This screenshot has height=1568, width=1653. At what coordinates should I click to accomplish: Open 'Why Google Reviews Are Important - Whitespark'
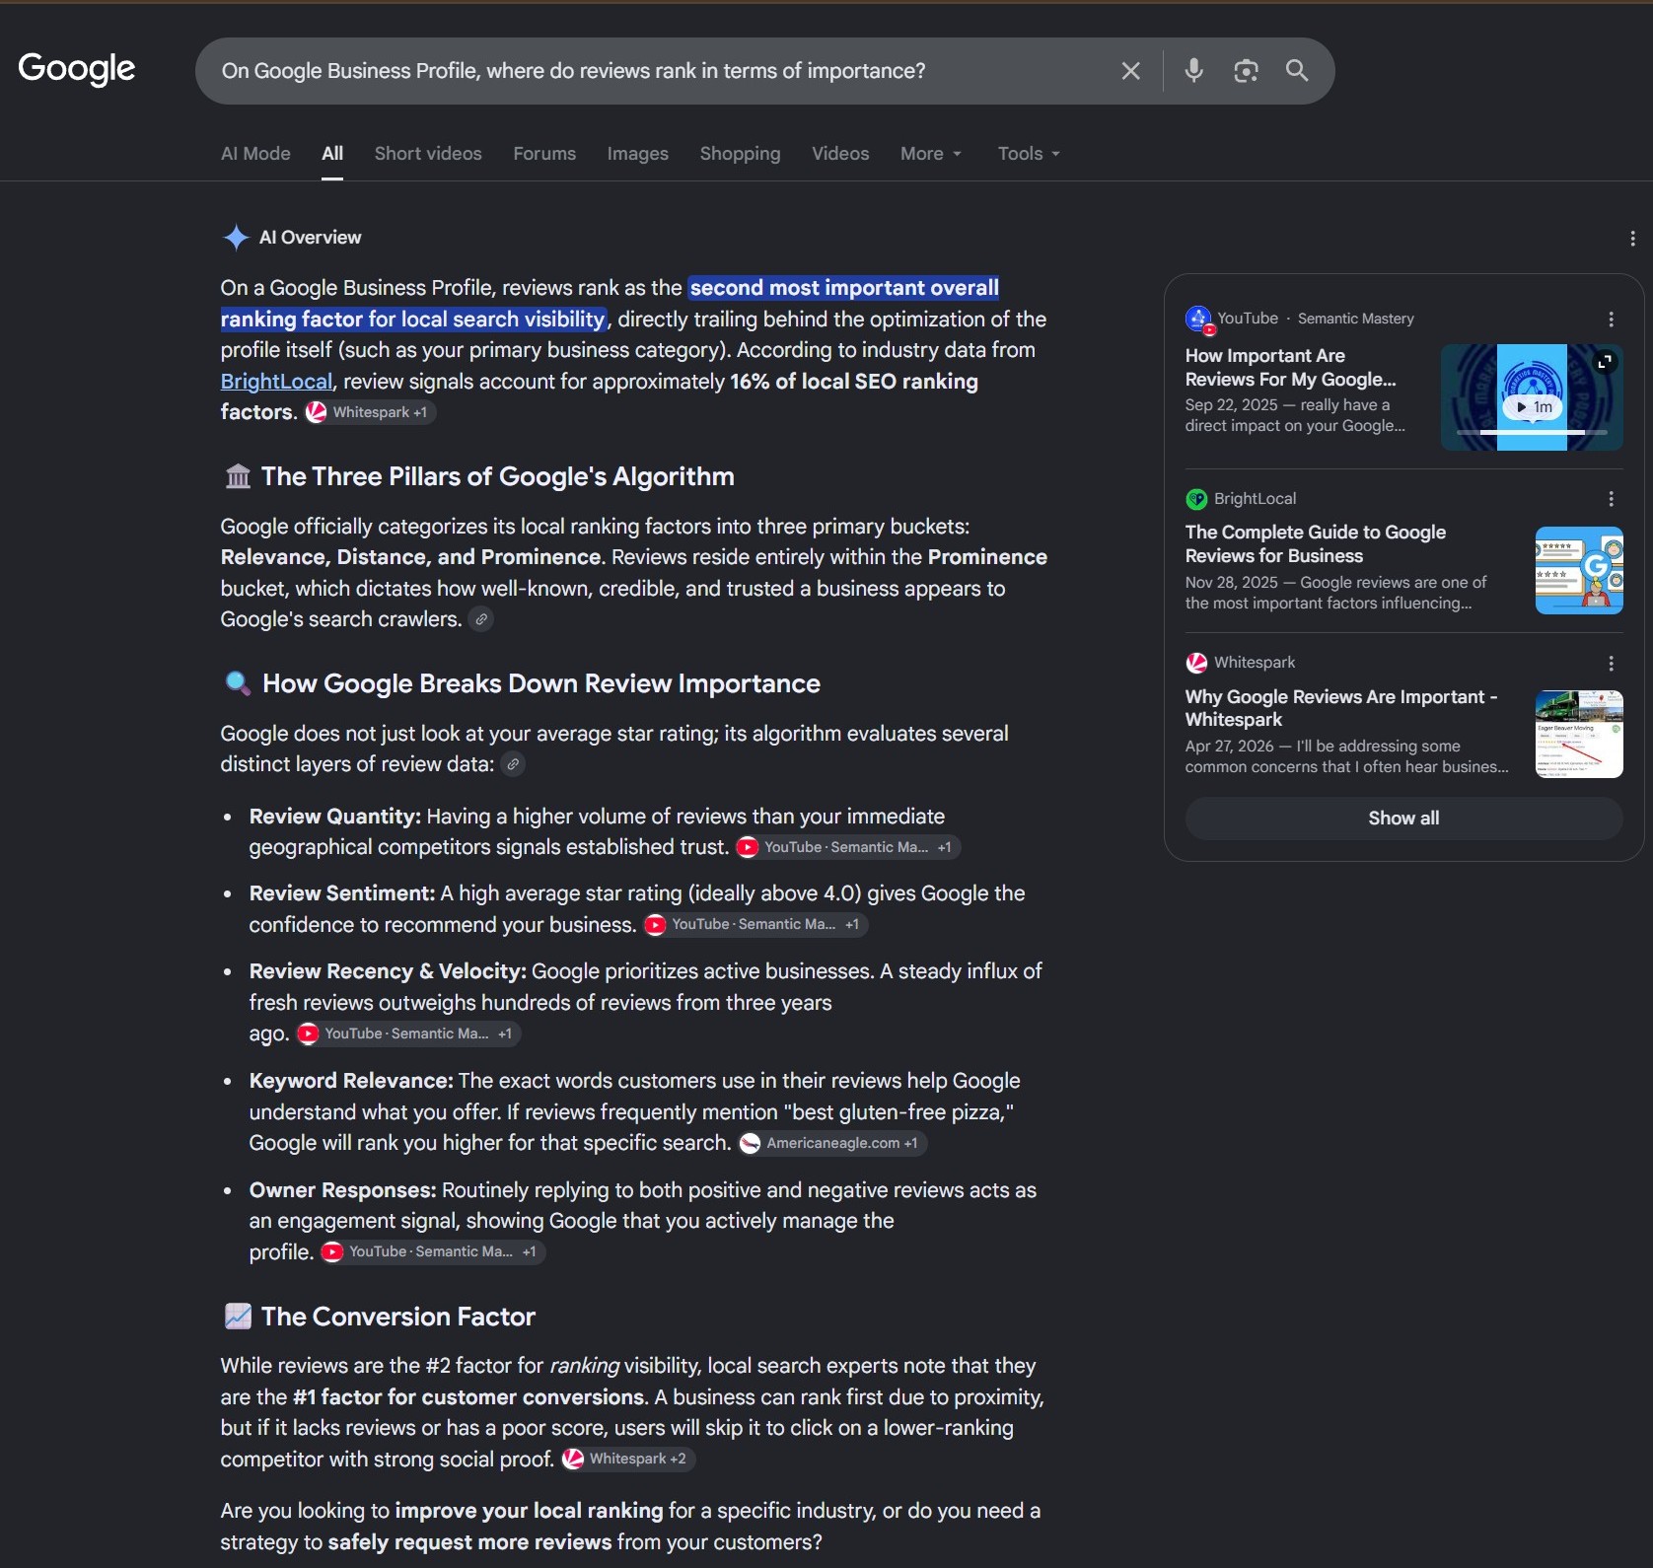(1341, 708)
